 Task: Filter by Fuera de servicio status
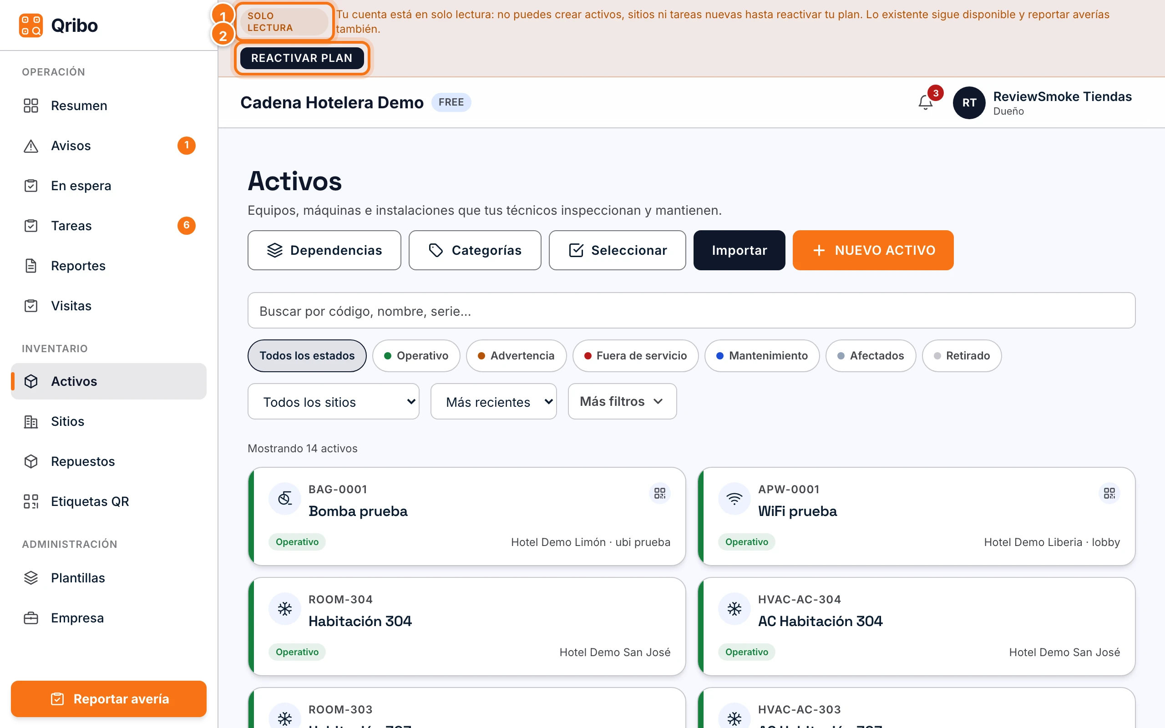635,356
